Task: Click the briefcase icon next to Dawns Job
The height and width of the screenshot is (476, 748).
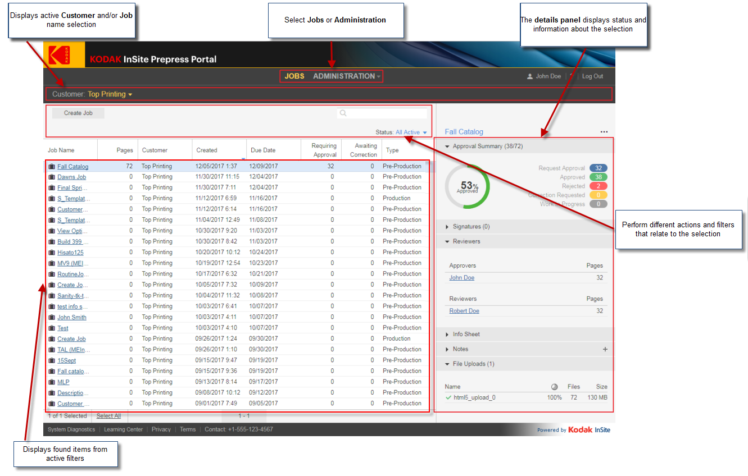Action: click(x=52, y=177)
